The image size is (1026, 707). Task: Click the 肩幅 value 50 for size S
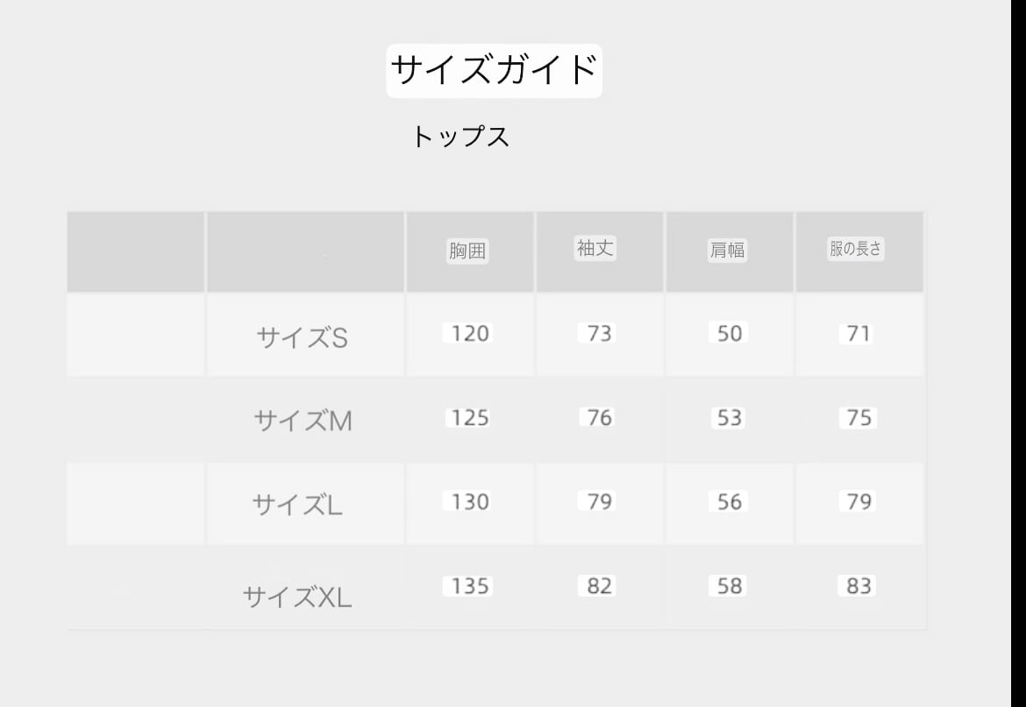[x=729, y=334]
